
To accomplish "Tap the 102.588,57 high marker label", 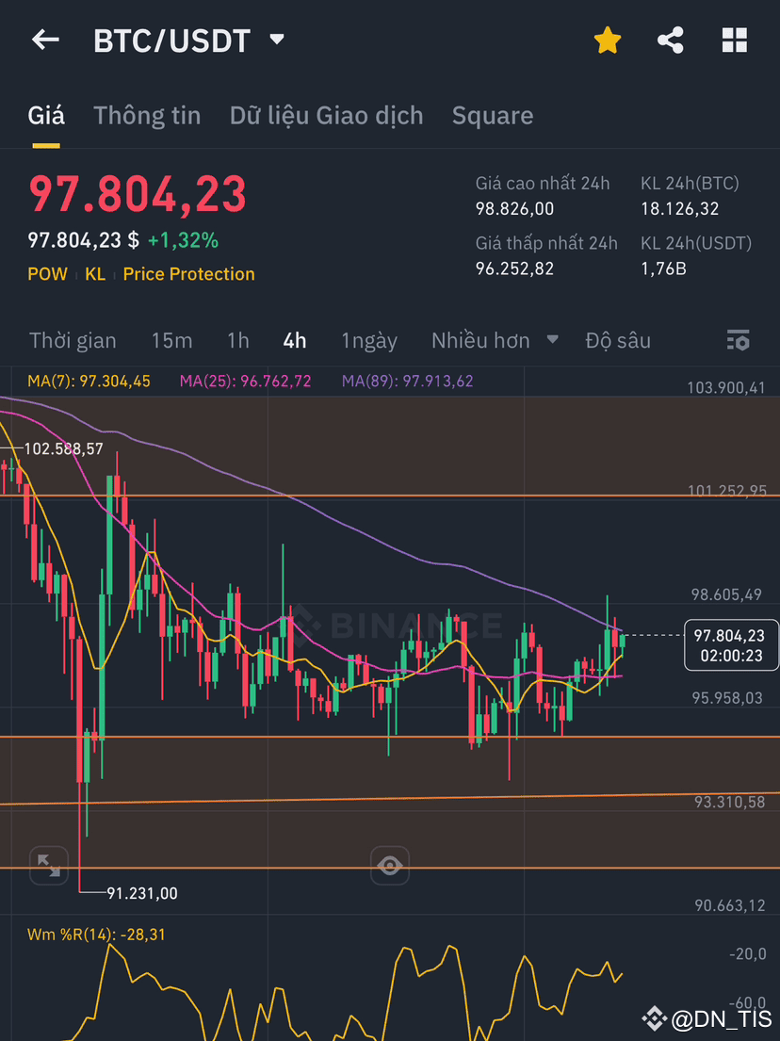I will point(64,448).
